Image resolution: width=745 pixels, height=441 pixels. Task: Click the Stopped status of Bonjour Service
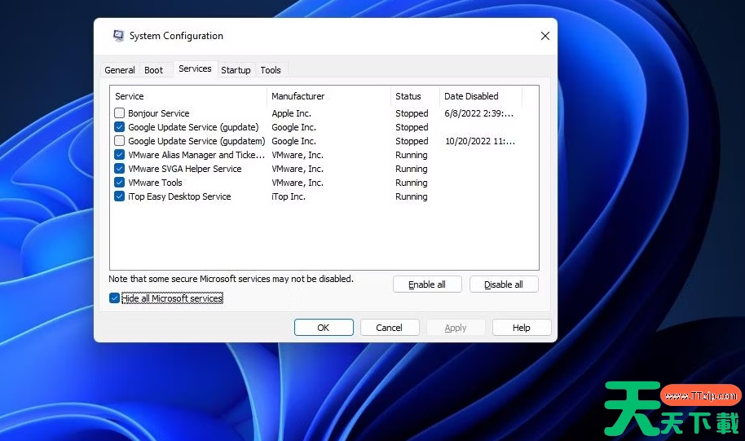(x=412, y=113)
